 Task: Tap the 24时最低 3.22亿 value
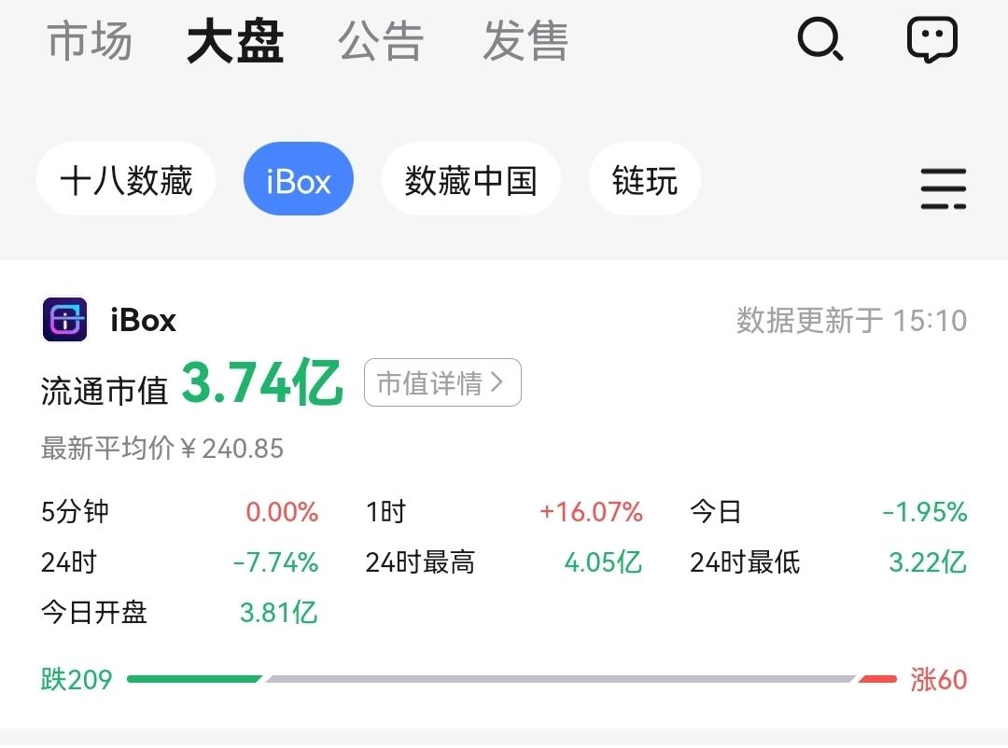(928, 562)
